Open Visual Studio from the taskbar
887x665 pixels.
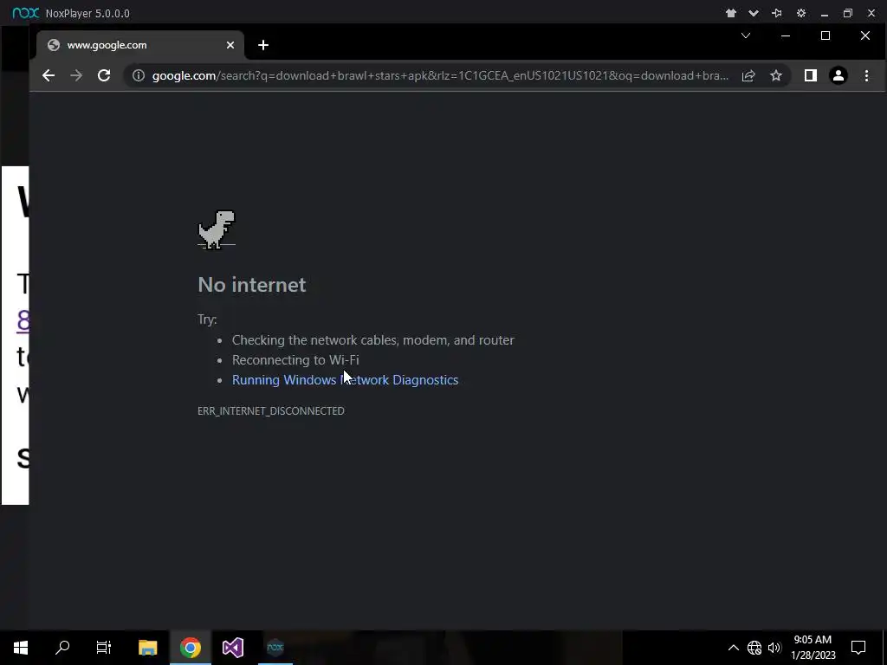tap(232, 648)
